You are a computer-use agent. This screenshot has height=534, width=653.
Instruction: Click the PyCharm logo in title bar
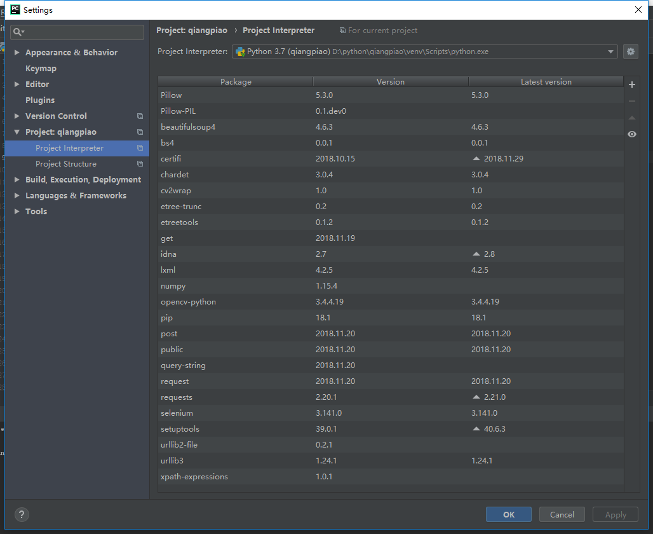pyautogui.click(x=13, y=10)
